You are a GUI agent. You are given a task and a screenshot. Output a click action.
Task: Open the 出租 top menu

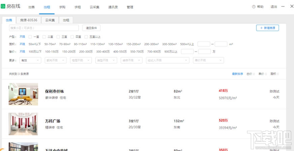(47, 7)
